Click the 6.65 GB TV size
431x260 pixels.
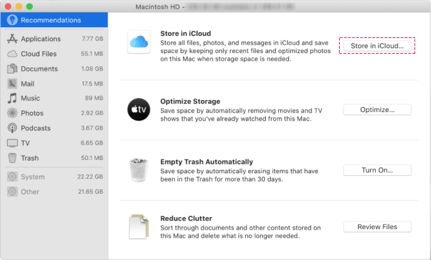click(92, 143)
